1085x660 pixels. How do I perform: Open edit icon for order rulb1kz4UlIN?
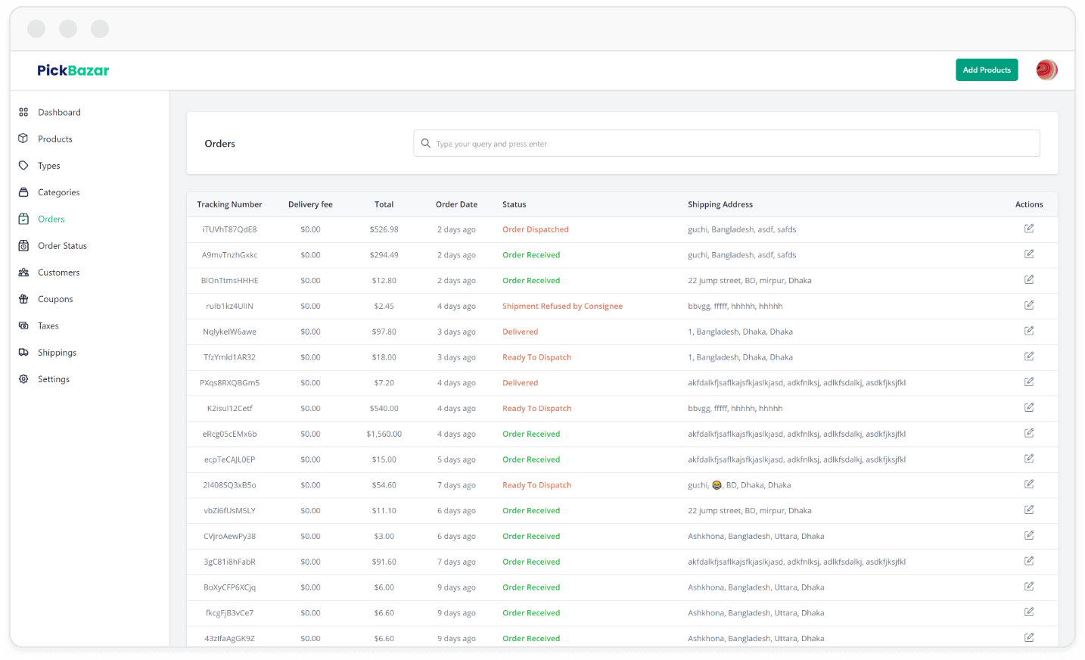coord(1029,306)
